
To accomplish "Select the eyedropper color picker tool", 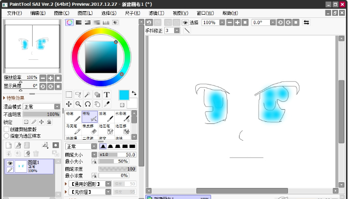I will point(107,104).
